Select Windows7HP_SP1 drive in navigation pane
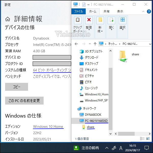153x153 pixels. [94, 100]
